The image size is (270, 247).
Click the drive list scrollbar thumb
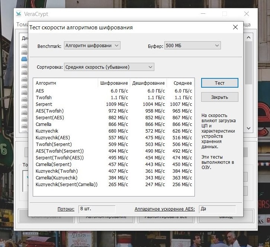pos(248,63)
